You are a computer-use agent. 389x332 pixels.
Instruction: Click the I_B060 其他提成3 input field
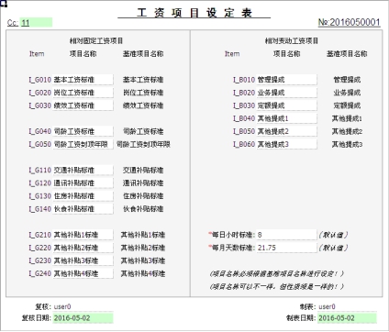pos(286,144)
